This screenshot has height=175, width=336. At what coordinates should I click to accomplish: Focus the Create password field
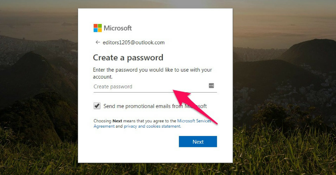[155, 87]
